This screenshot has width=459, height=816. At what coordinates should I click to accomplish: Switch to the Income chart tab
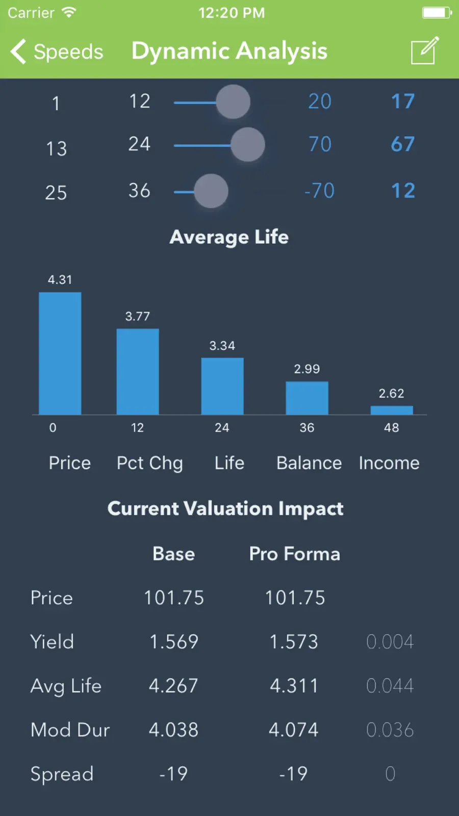coord(389,463)
